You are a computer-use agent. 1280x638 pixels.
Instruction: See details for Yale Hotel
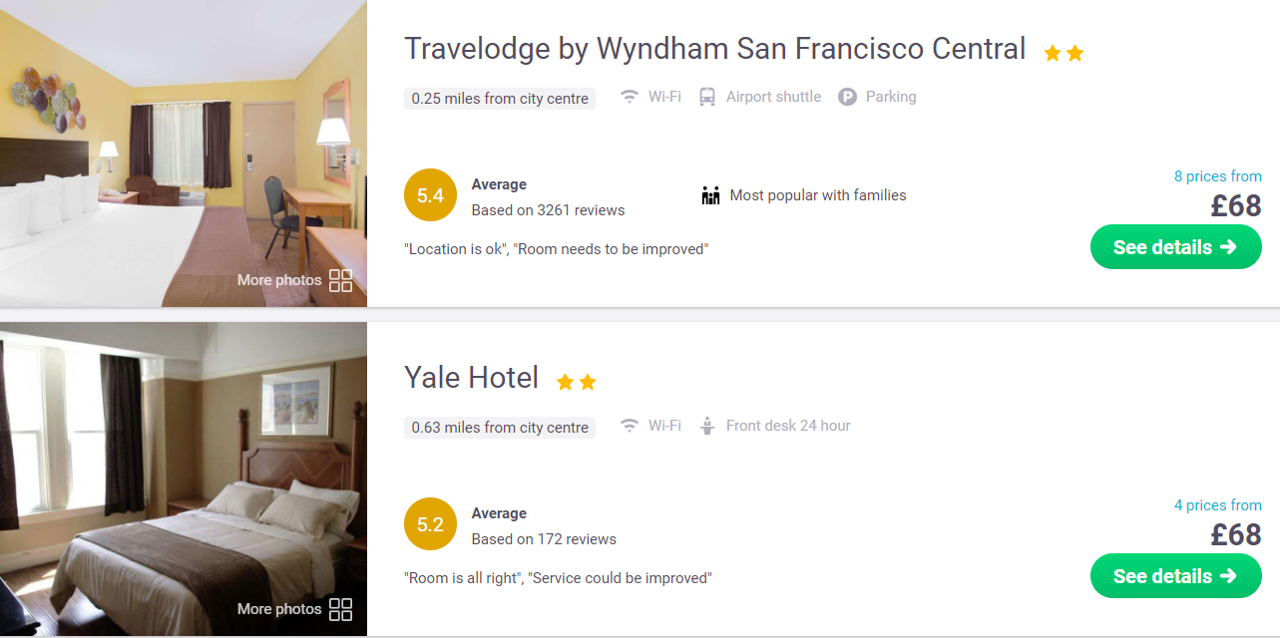point(1175,576)
